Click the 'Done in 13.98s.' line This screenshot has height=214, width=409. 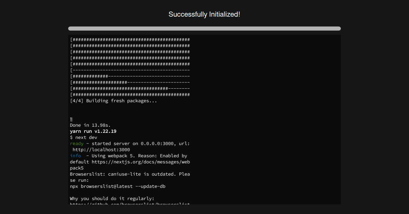pos(90,125)
